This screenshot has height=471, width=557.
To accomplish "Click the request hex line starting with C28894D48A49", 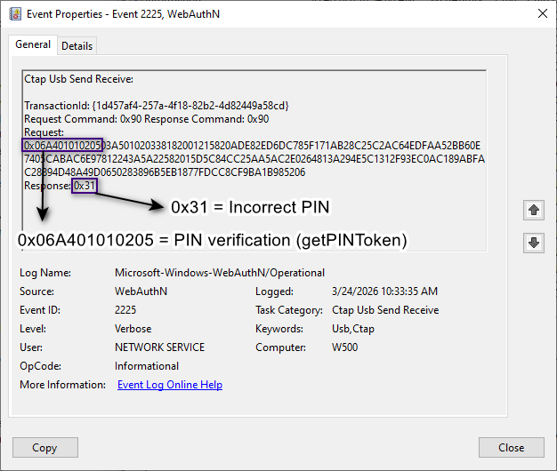I will pyautogui.click(x=165, y=172).
